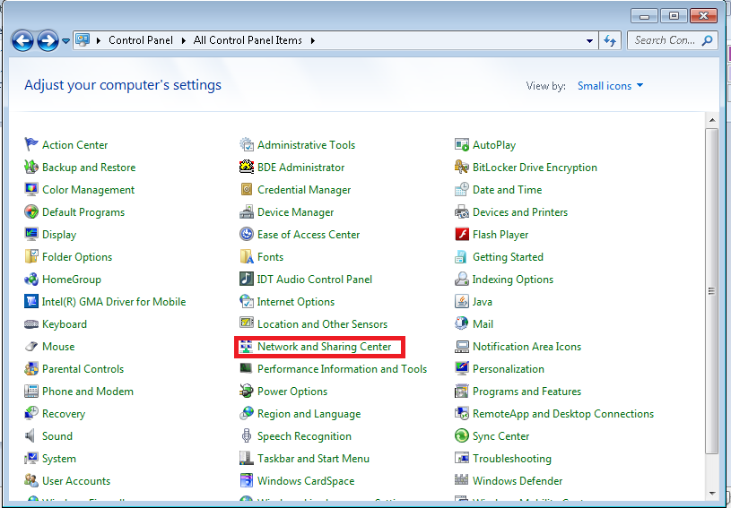Screen dimensions: 731x508
Task: Click the Credential Manager safe icon
Action: pos(246,189)
